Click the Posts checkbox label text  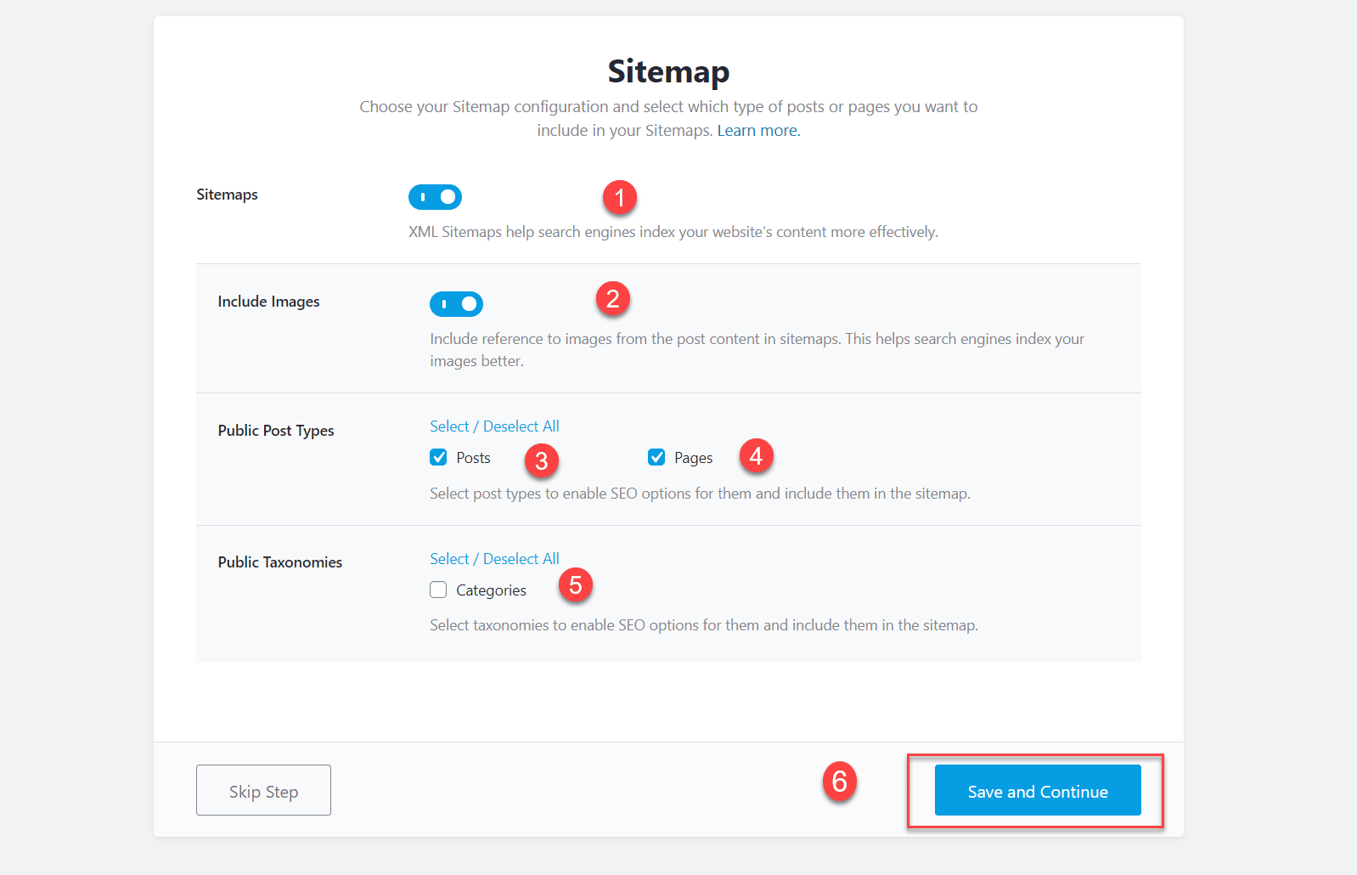(473, 458)
